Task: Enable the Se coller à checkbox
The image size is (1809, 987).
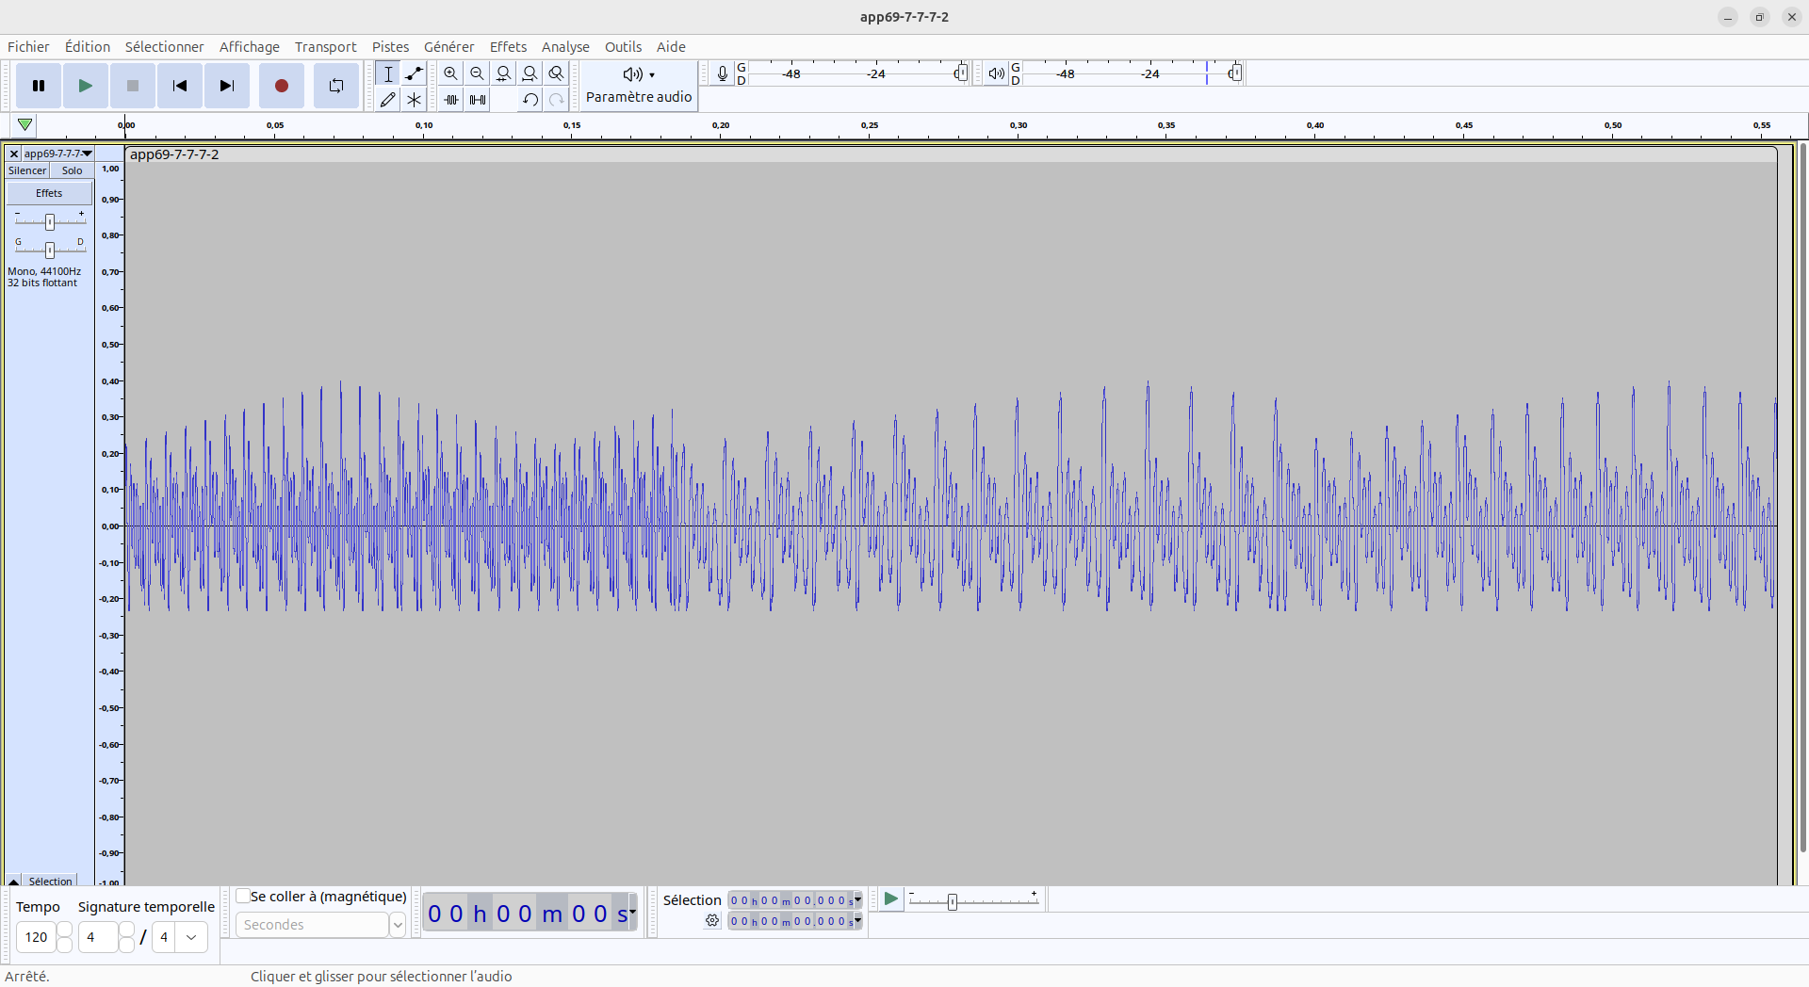Action: click(243, 897)
